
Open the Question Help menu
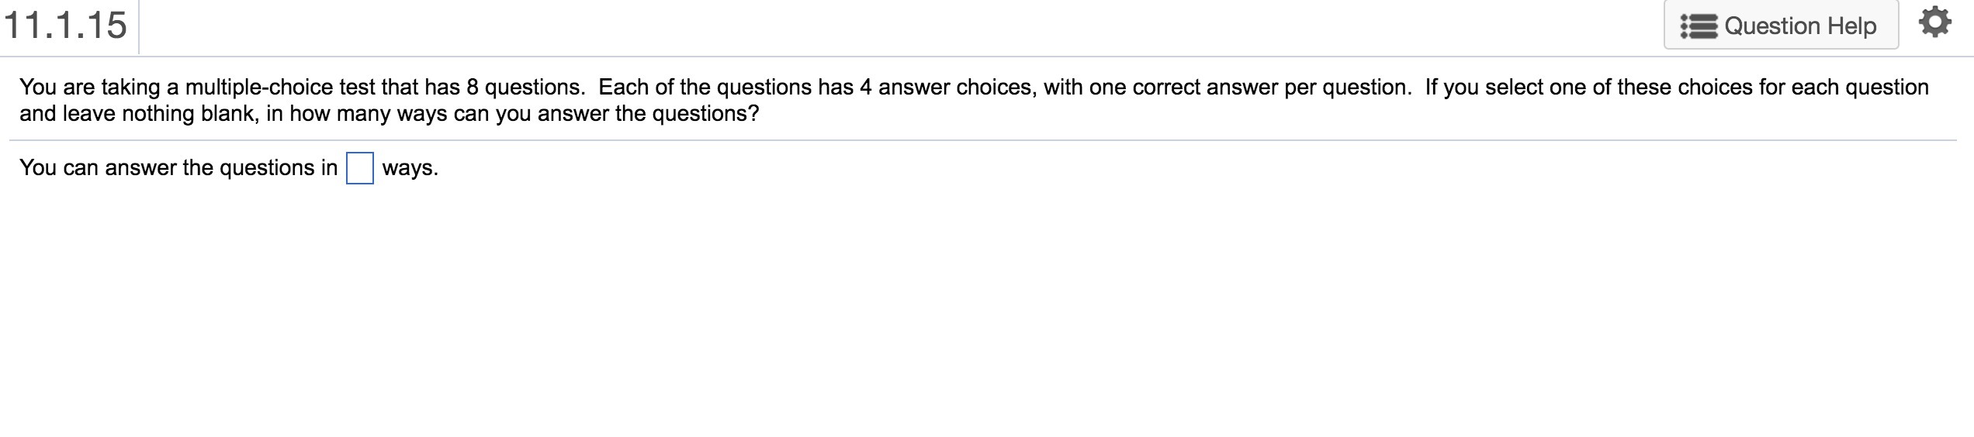coord(1781,26)
